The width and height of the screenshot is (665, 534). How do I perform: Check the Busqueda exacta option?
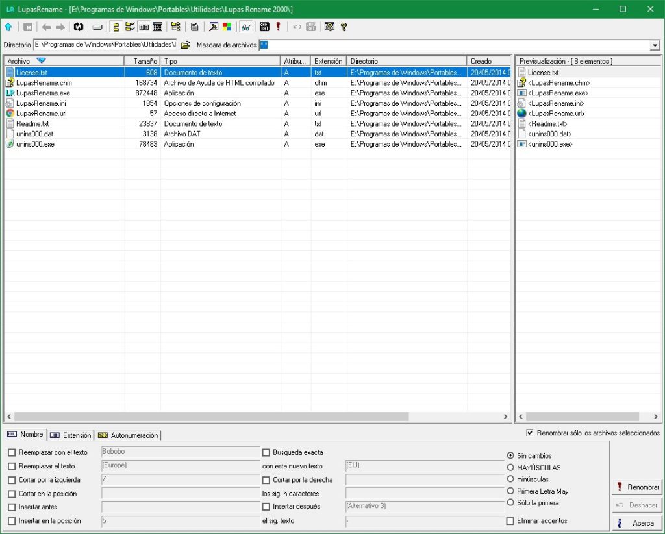pyautogui.click(x=266, y=452)
